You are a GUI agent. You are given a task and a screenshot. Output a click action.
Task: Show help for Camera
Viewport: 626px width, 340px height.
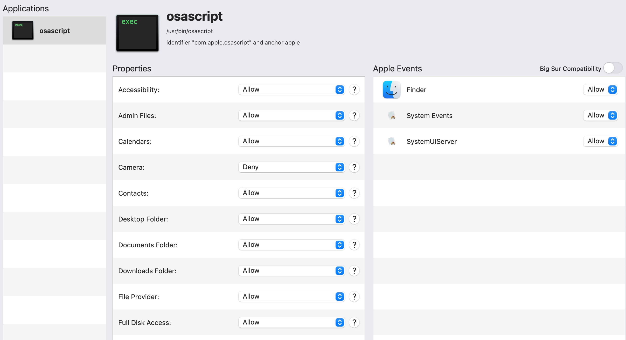tap(354, 167)
